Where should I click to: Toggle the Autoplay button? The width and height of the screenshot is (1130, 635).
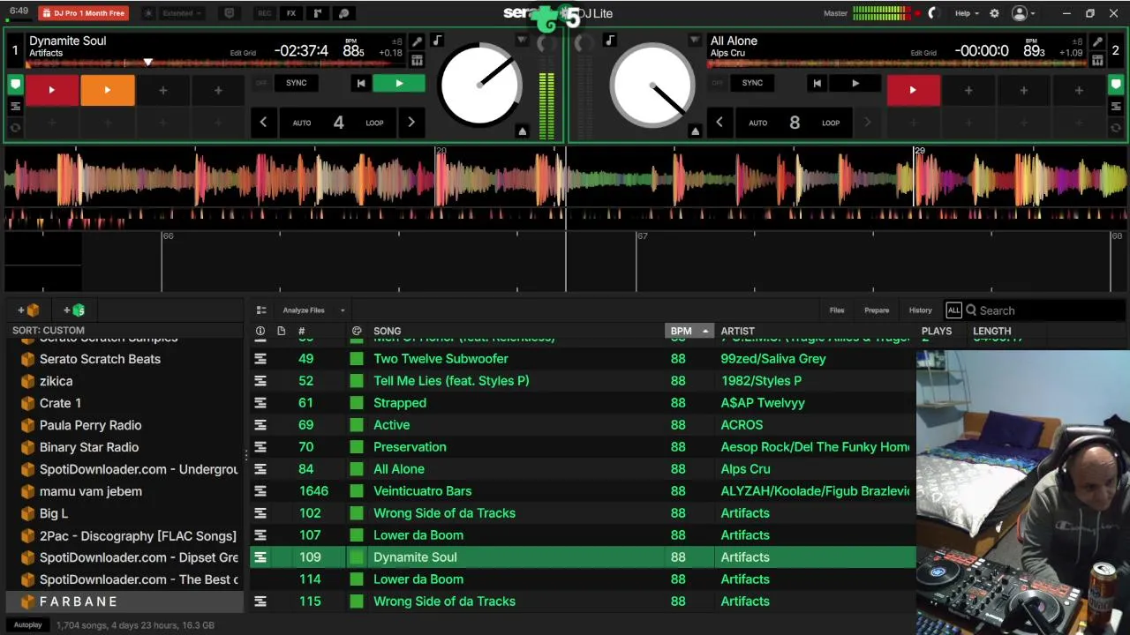point(28,625)
